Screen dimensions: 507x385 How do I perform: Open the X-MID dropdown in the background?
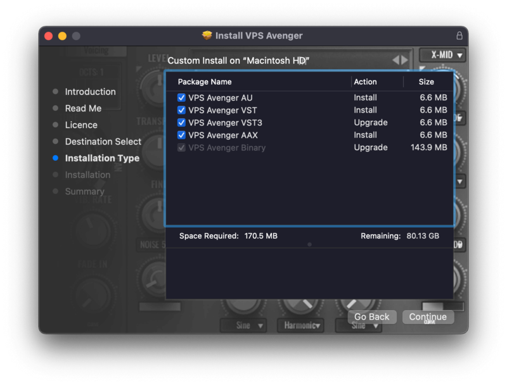click(442, 55)
